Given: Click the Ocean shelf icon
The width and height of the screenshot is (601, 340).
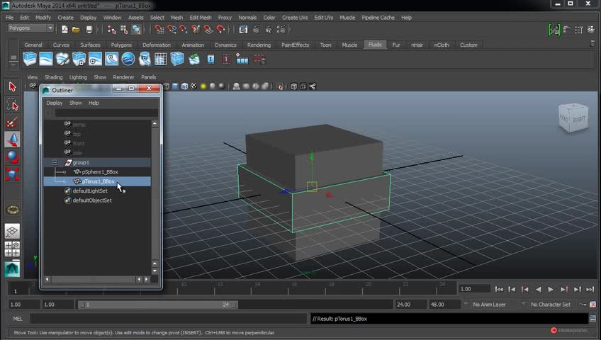Looking at the screenshot, I should (128, 59).
